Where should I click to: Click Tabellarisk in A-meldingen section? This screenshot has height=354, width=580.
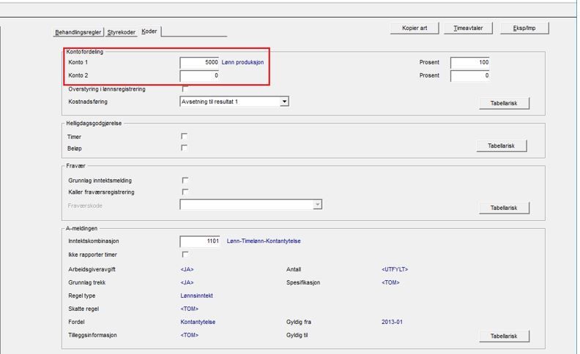(x=504, y=336)
